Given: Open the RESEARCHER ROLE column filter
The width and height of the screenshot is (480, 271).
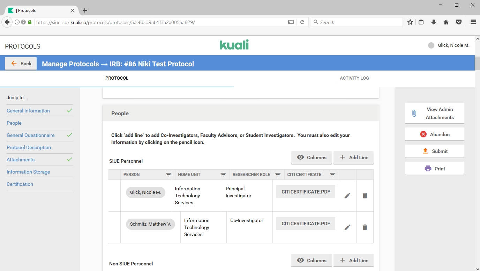Looking at the screenshot, I should point(278,175).
